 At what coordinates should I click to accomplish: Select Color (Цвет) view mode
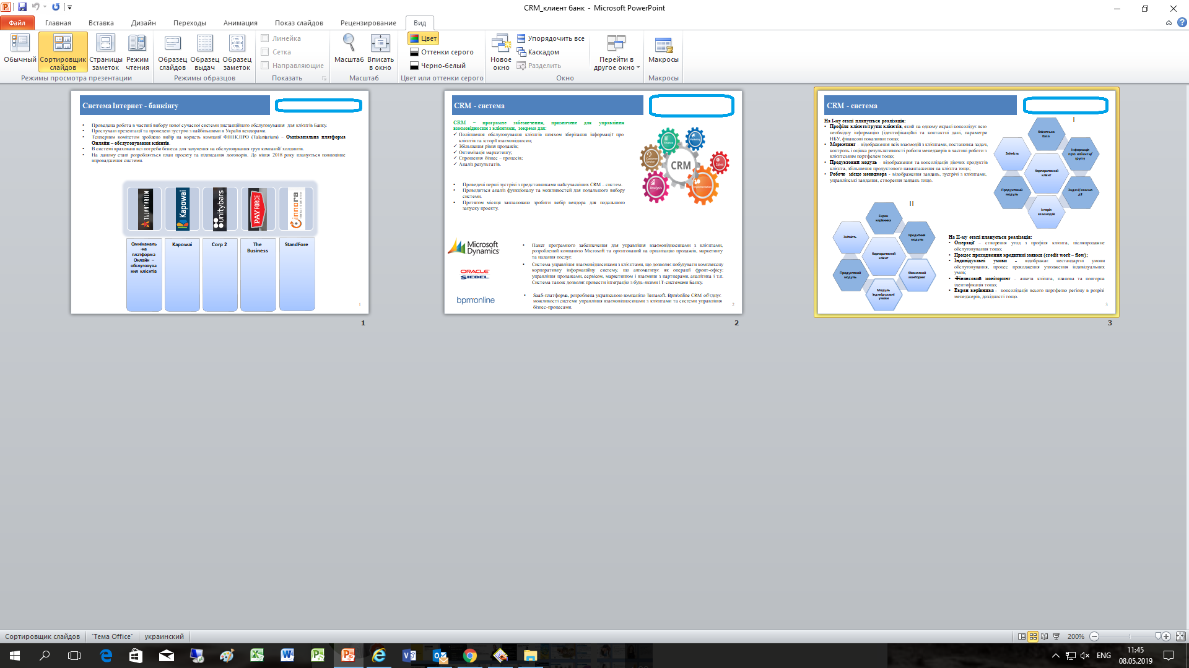coord(424,38)
